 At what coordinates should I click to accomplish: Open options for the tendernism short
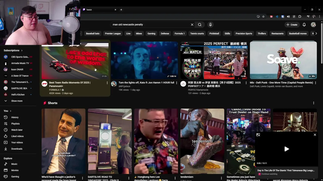coord(221,178)
